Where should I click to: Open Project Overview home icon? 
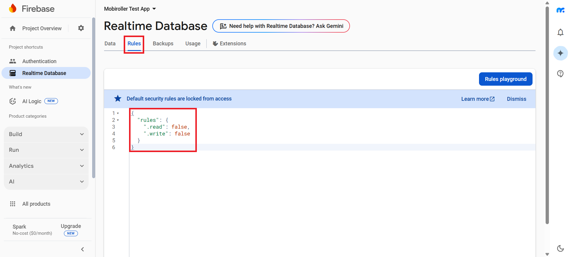(x=12, y=28)
